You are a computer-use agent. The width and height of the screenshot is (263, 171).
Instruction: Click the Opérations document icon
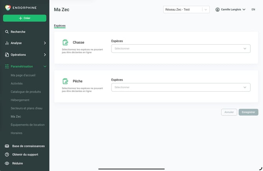pyautogui.click(x=7, y=55)
